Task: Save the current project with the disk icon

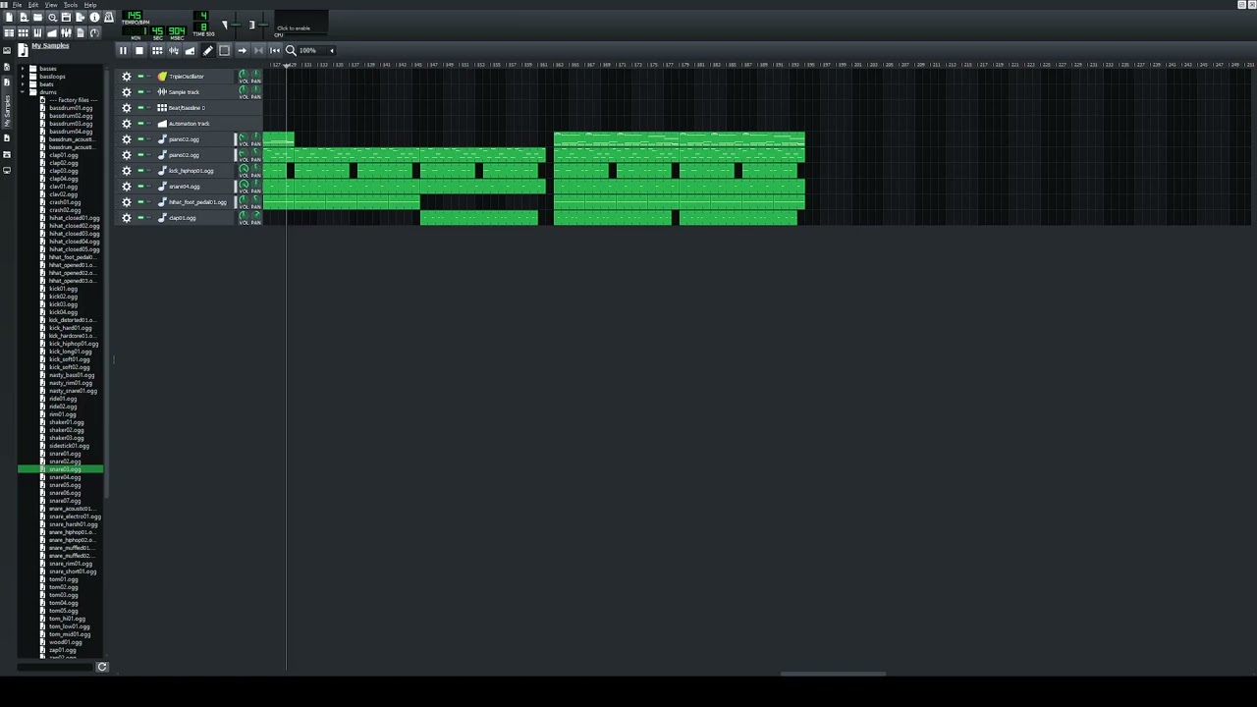Action: [x=66, y=18]
